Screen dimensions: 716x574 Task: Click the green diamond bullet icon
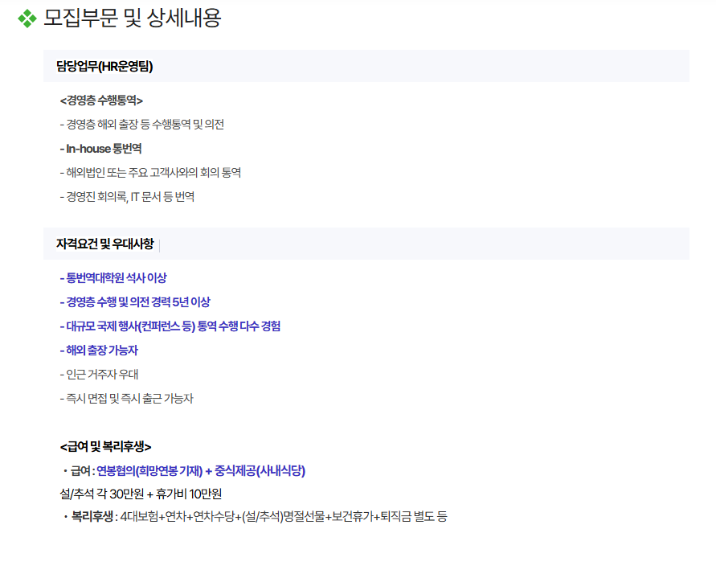[27, 18]
